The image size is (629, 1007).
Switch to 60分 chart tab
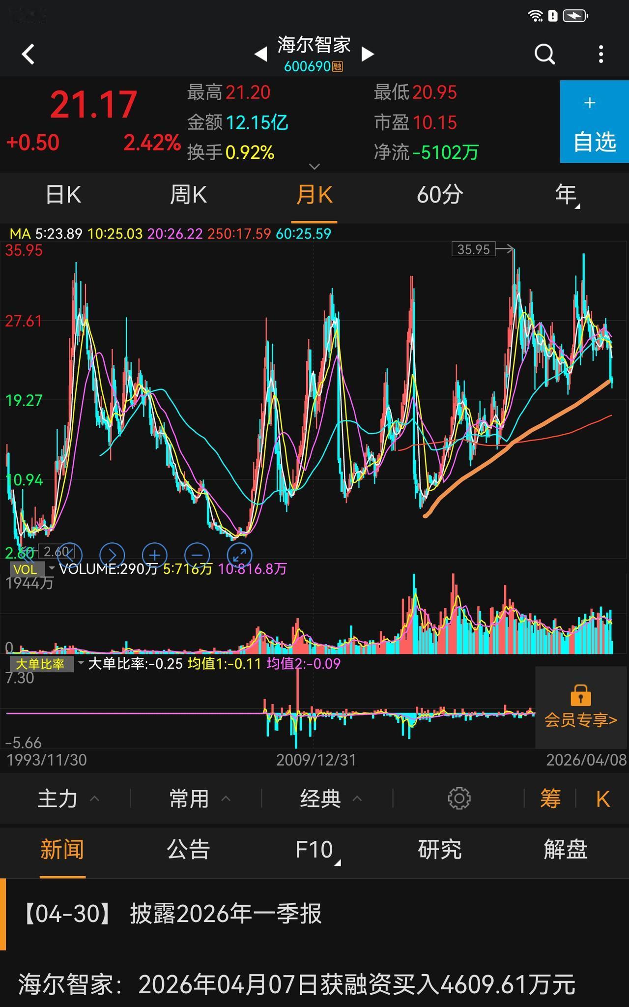click(x=440, y=195)
